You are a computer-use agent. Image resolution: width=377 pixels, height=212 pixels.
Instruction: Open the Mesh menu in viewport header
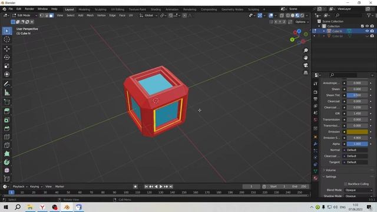pyautogui.click(x=90, y=15)
